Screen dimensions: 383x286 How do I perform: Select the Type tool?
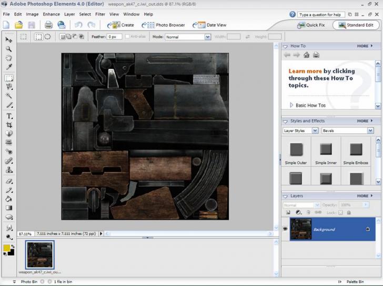point(9,116)
